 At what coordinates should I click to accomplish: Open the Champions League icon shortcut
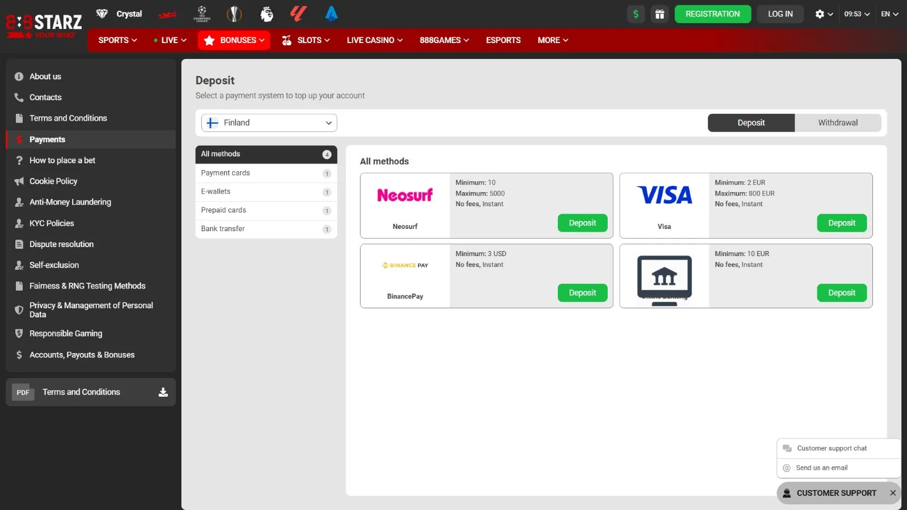[202, 14]
